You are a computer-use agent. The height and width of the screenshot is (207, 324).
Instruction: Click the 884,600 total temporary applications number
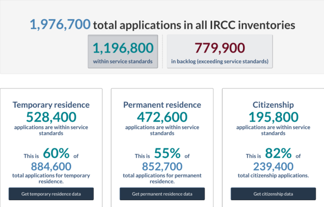tap(51, 166)
